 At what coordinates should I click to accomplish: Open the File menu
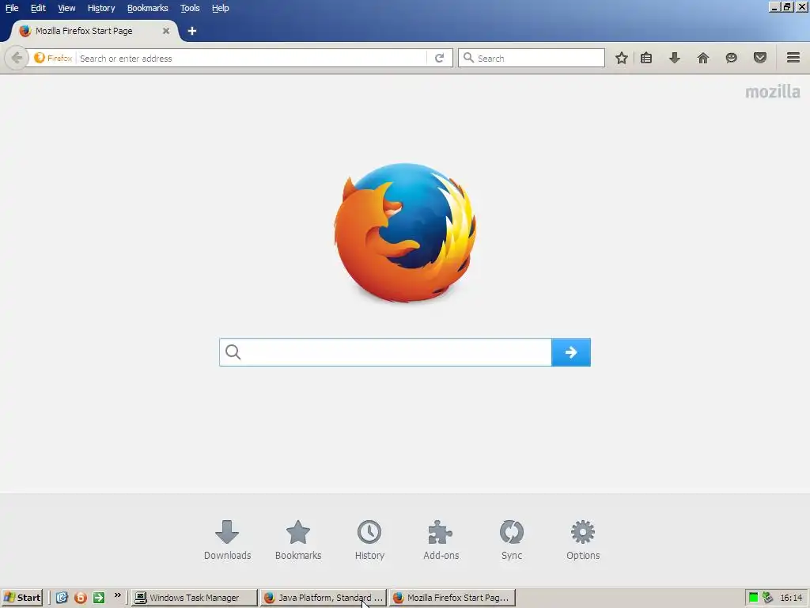click(12, 8)
